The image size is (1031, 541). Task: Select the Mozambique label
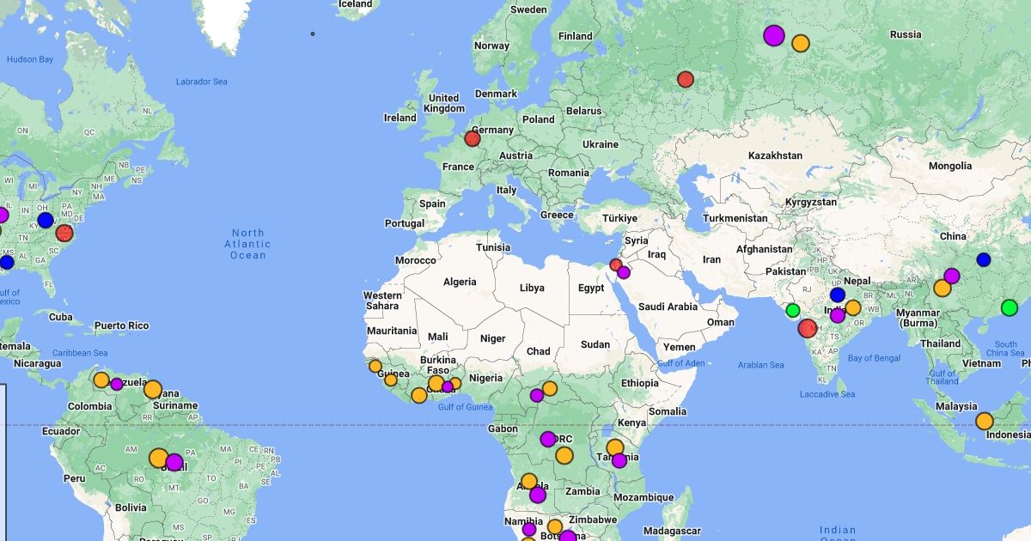[644, 497]
